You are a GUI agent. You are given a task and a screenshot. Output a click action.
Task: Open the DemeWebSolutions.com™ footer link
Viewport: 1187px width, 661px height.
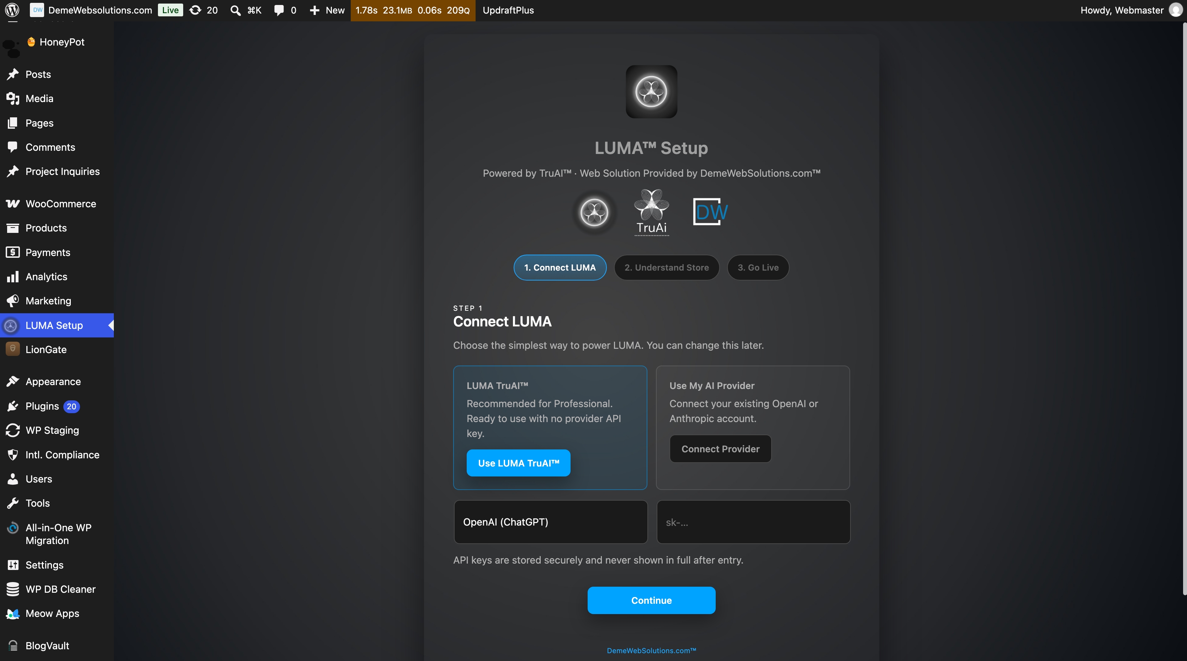tap(652, 650)
